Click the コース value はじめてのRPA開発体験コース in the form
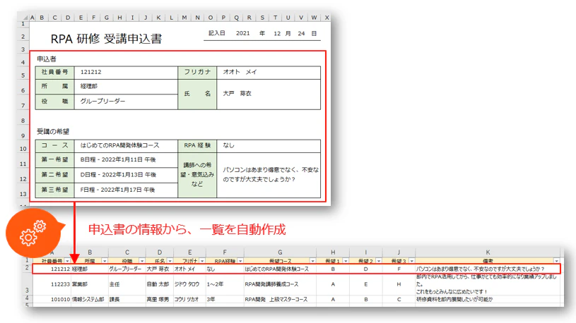This screenshot has height=323, width=576. tap(119, 145)
